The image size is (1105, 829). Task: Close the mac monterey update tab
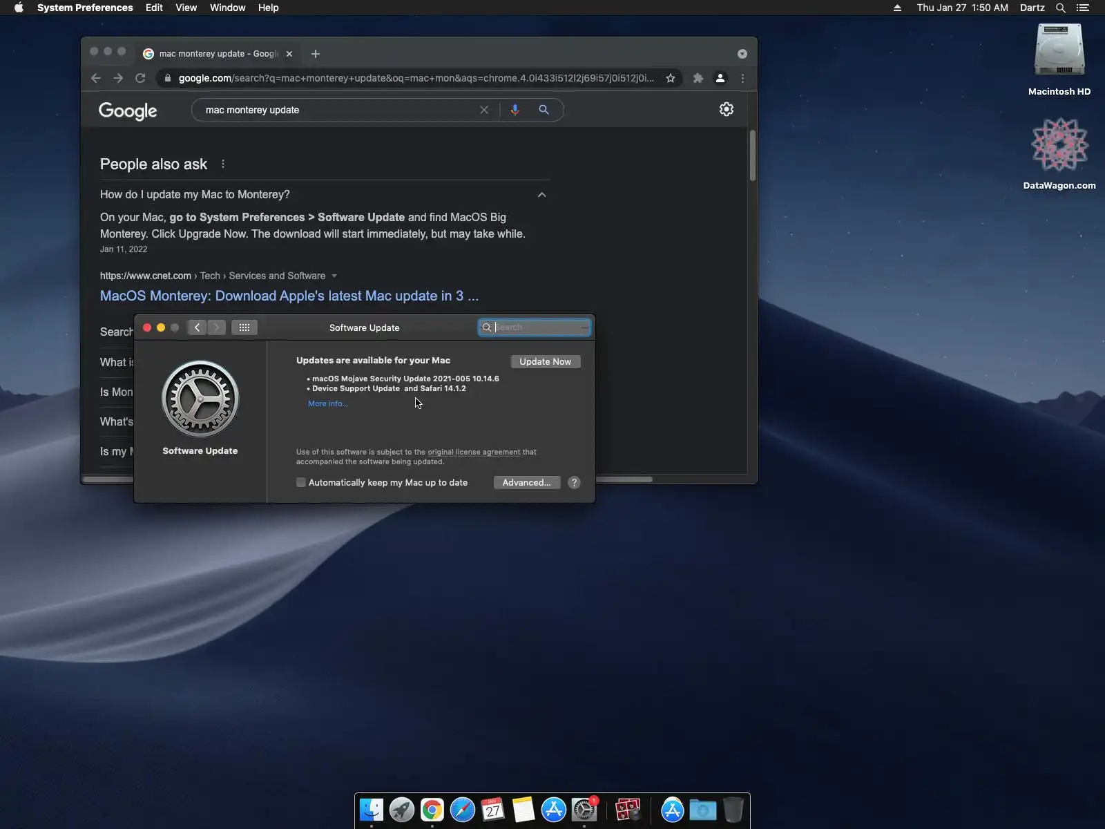point(289,54)
